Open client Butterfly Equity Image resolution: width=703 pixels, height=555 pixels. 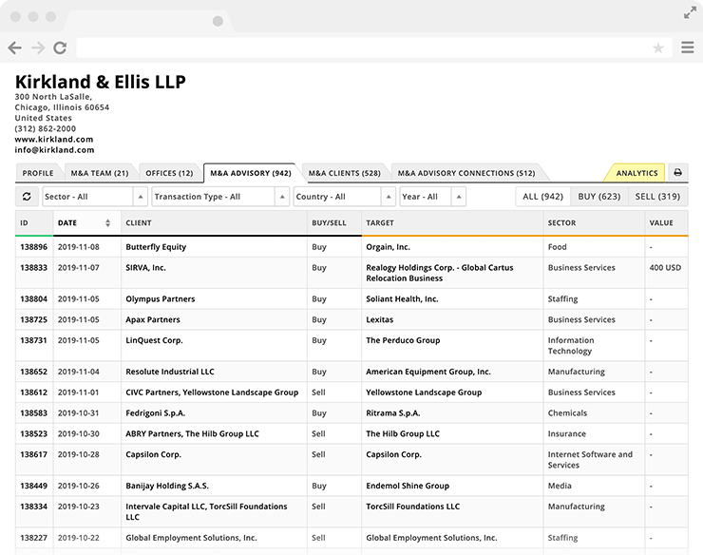click(156, 247)
